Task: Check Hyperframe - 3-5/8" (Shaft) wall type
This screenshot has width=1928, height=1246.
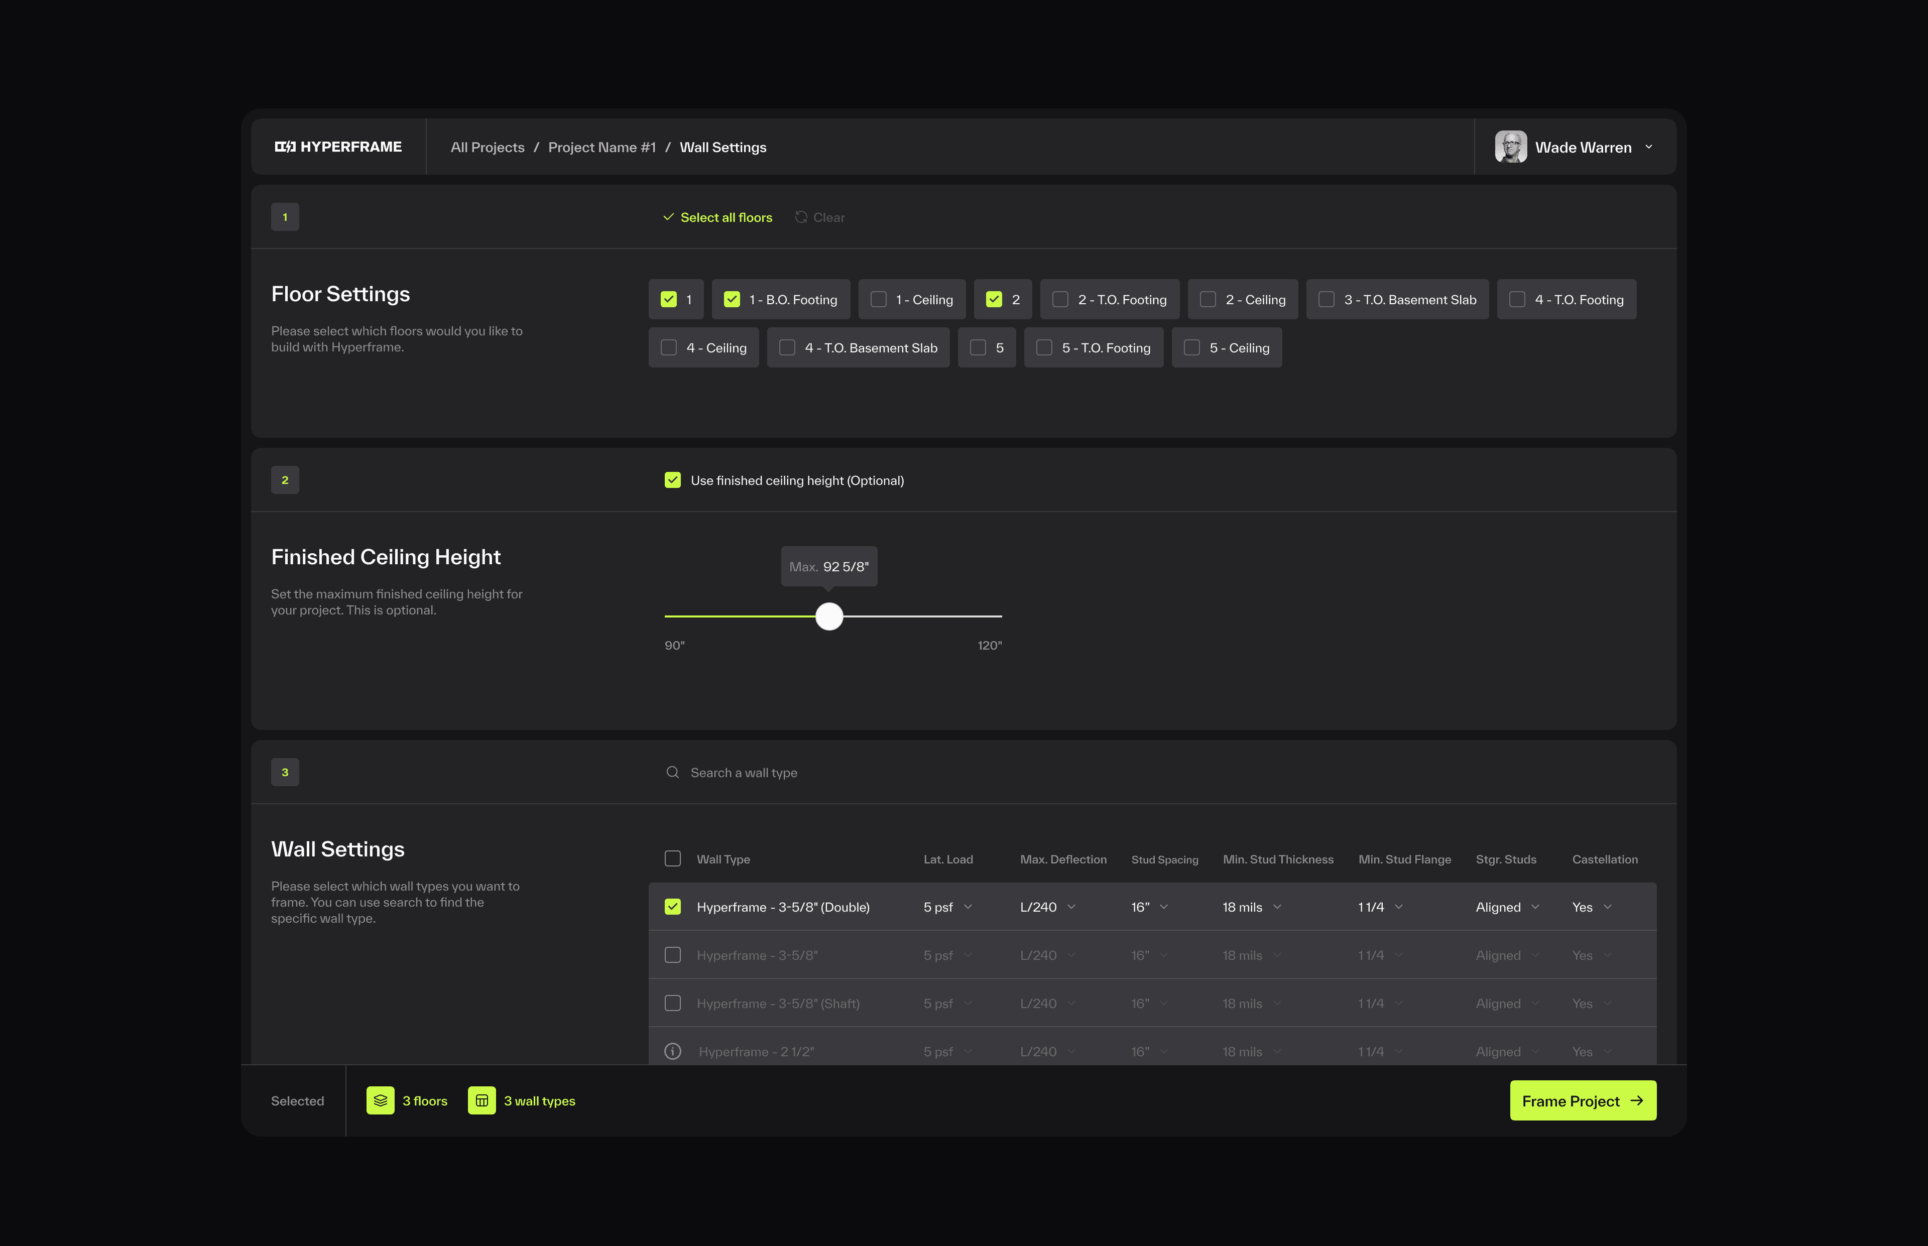Action: 672,1003
